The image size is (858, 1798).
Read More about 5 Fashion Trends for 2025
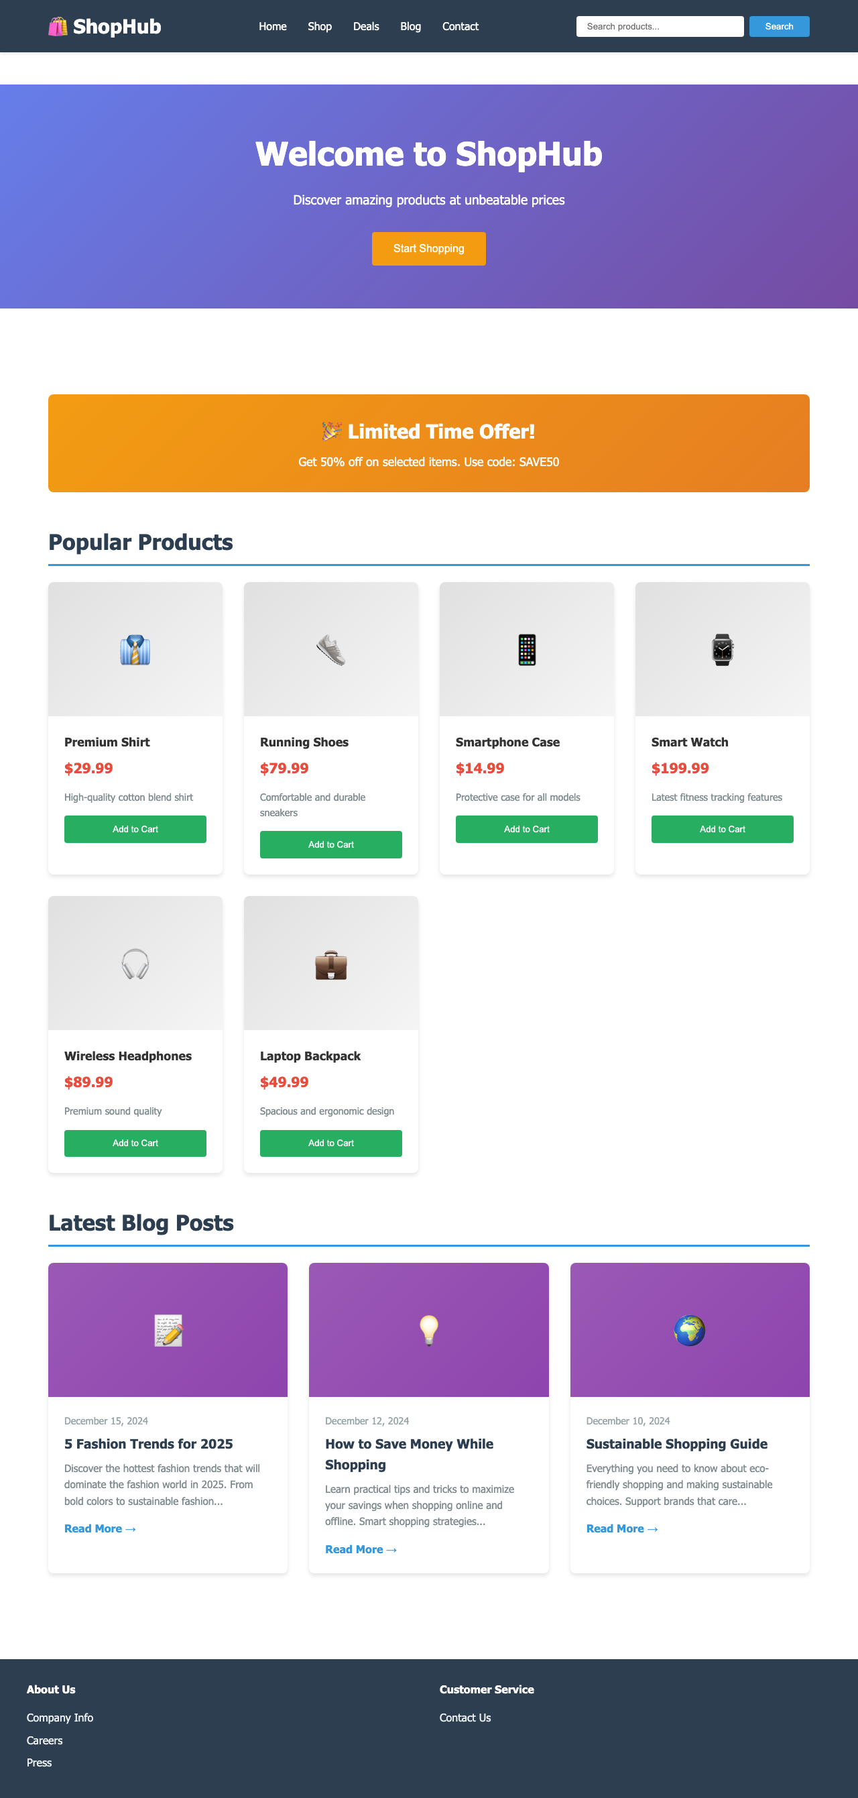tap(100, 1528)
